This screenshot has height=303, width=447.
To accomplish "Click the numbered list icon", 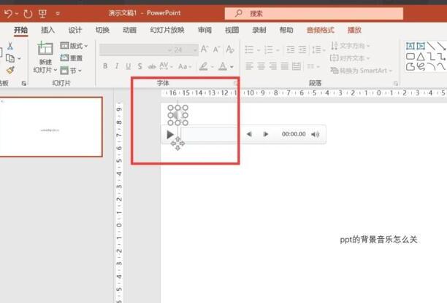I will click(268, 50).
